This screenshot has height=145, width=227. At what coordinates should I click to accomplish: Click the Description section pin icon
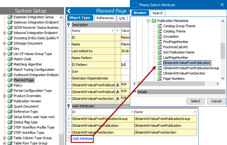click(x=68, y=25)
